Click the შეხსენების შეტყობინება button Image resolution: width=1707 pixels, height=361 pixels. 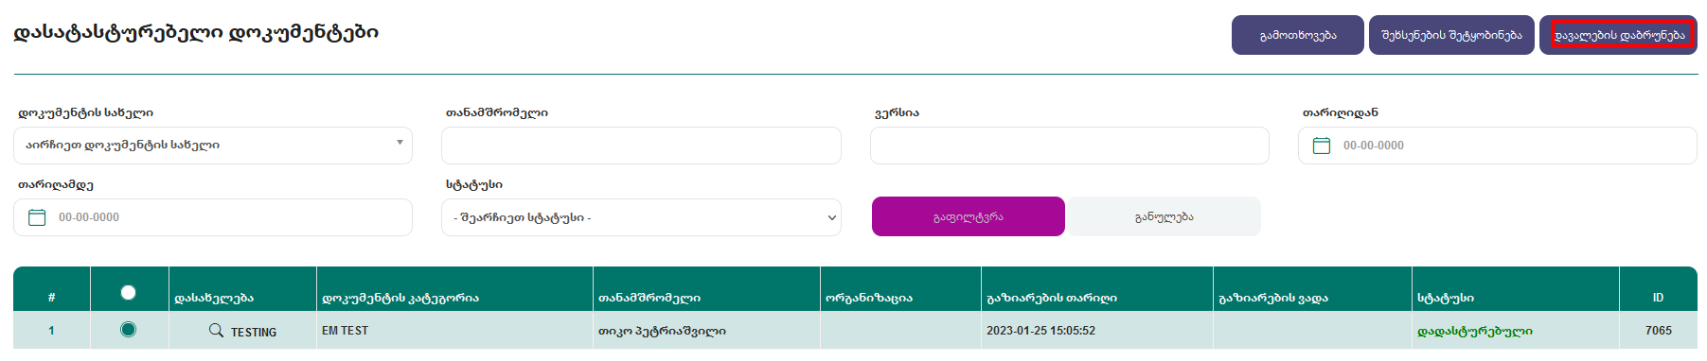1451,35
